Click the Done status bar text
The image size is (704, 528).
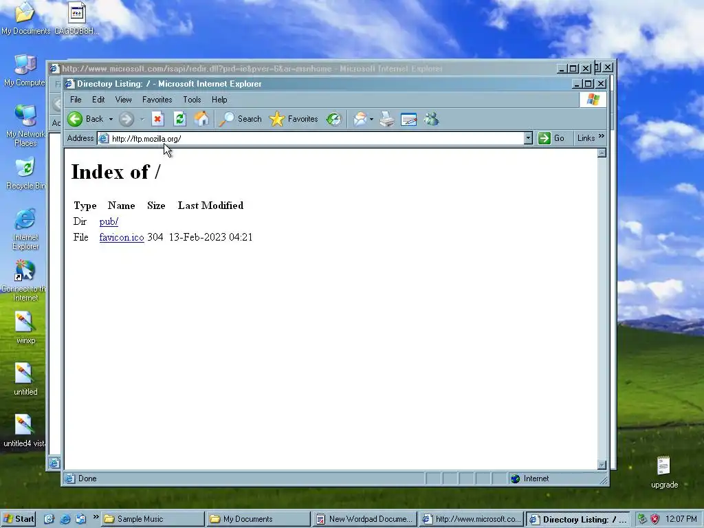pyautogui.click(x=87, y=478)
